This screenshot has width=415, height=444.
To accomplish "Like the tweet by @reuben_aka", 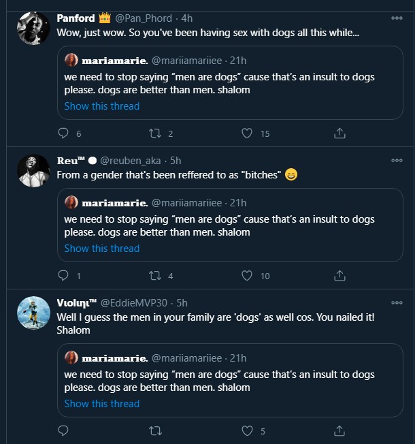I will pyautogui.click(x=248, y=276).
